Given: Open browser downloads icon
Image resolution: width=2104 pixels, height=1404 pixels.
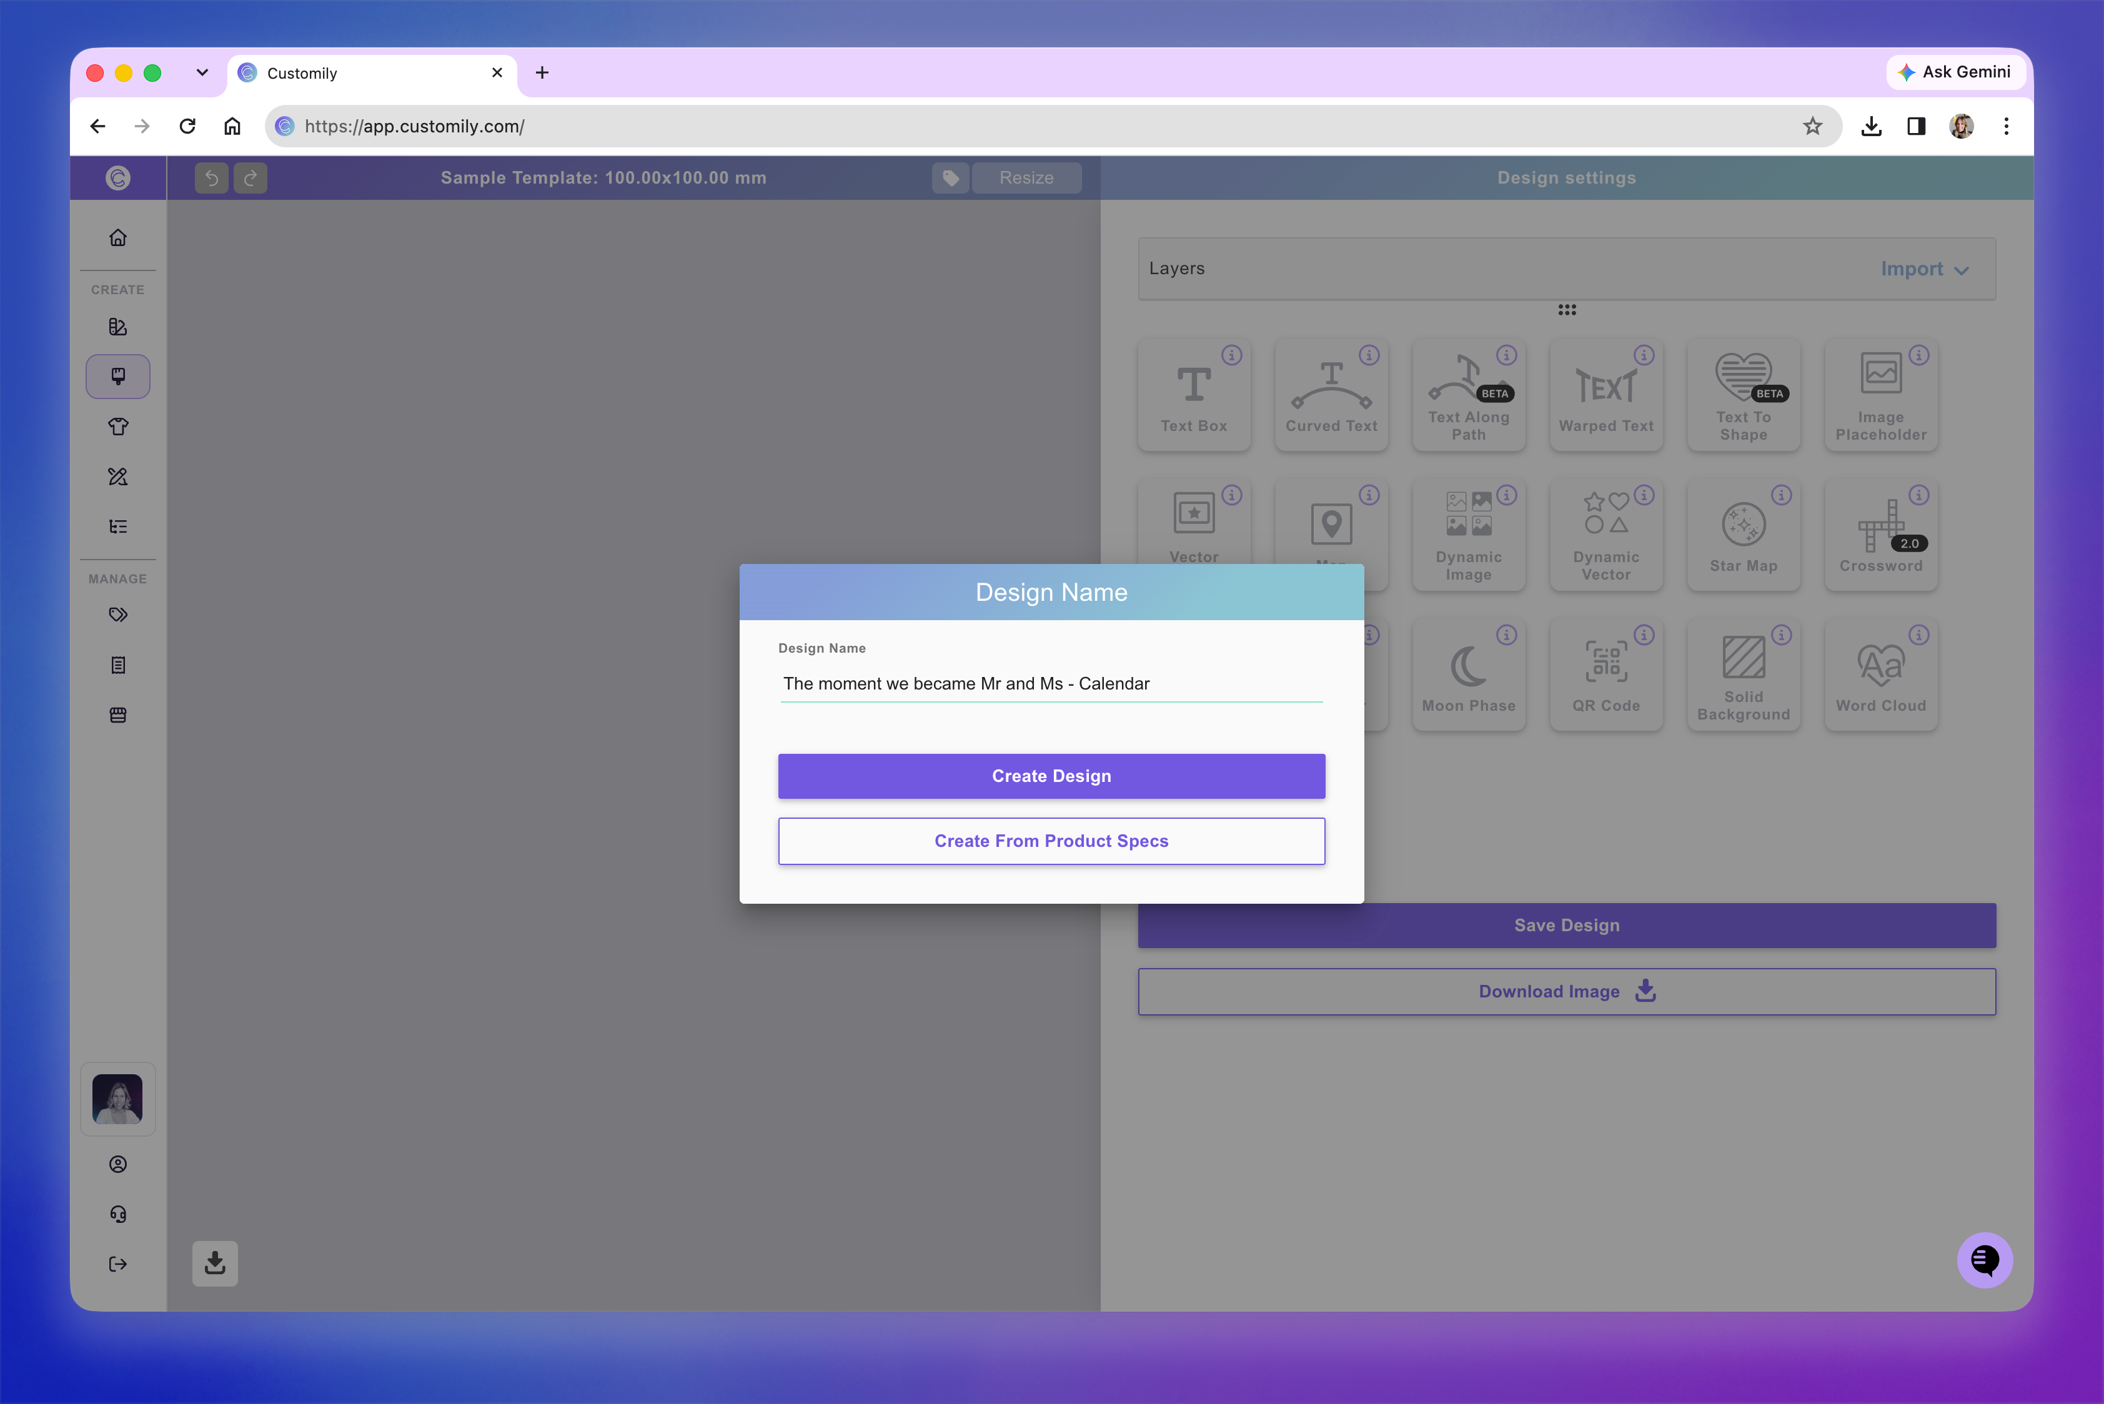Looking at the screenshot, I should pyautogui.click(x=1870, y=126).
